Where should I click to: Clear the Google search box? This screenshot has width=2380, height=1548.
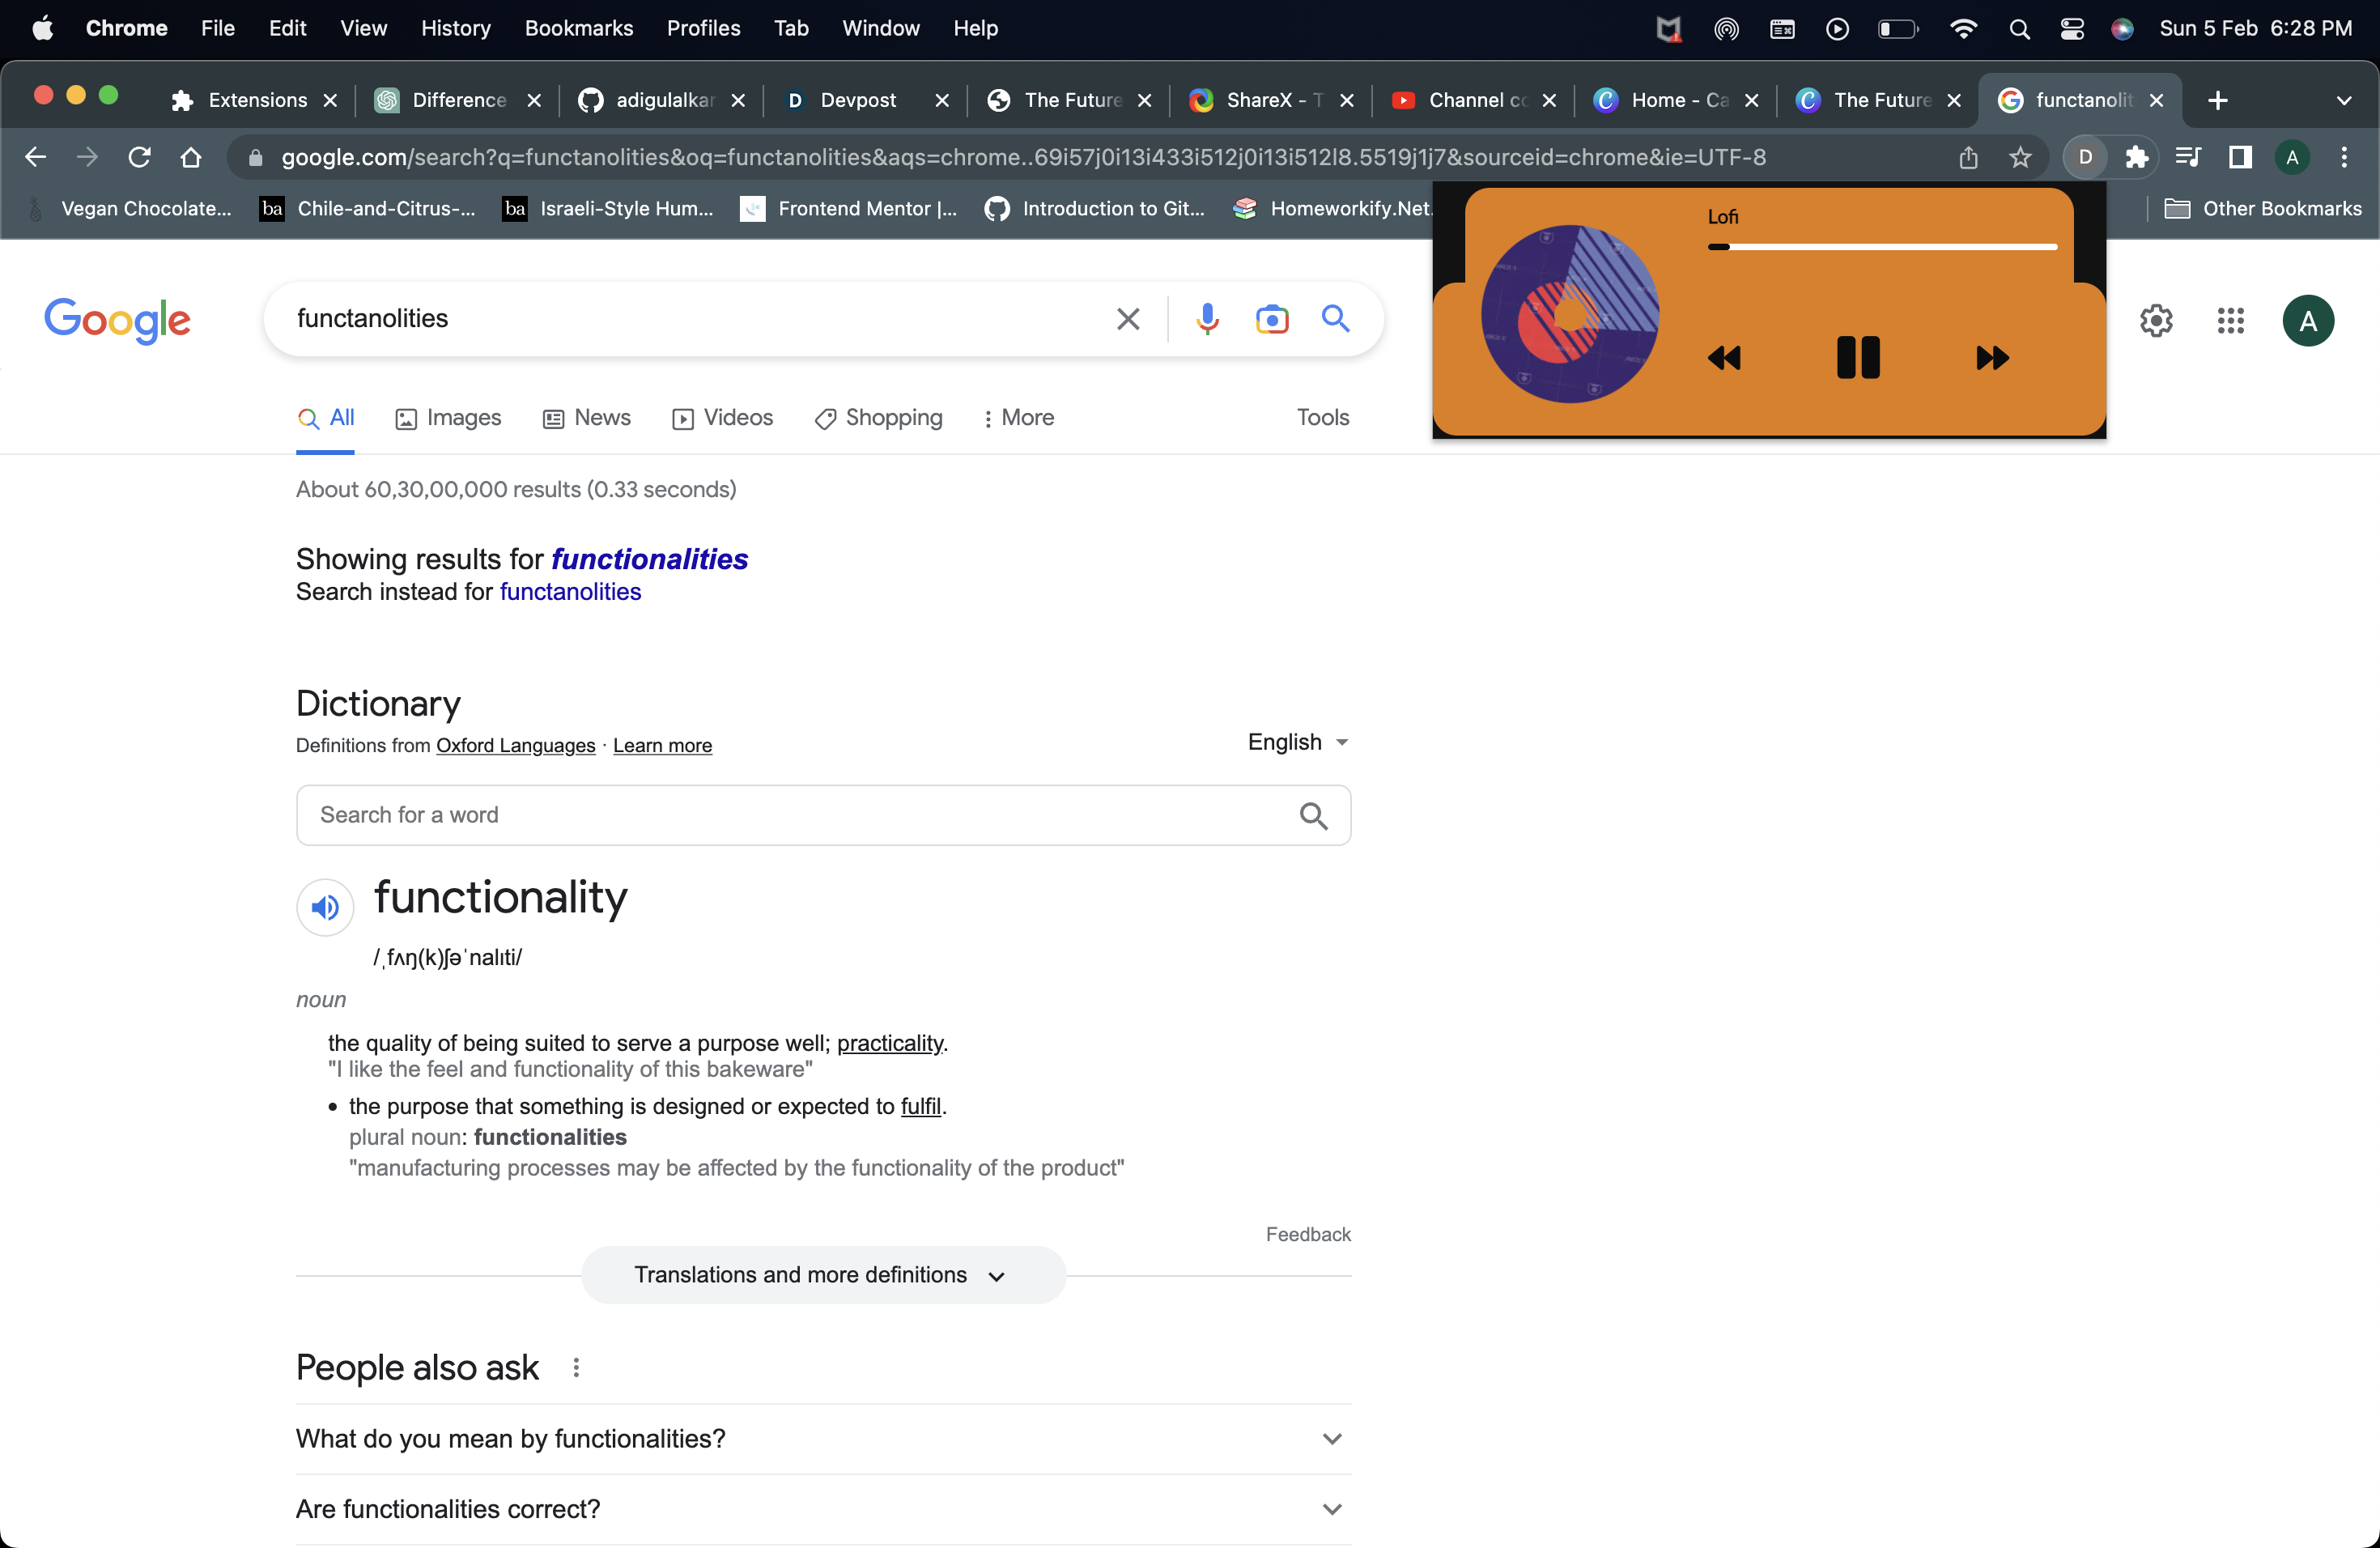pos(1127,319)
